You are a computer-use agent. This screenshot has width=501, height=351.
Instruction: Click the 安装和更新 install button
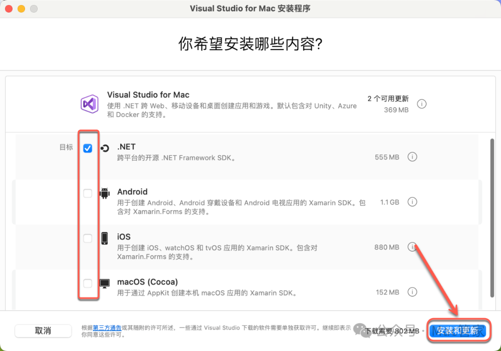[x=457, y=331]
